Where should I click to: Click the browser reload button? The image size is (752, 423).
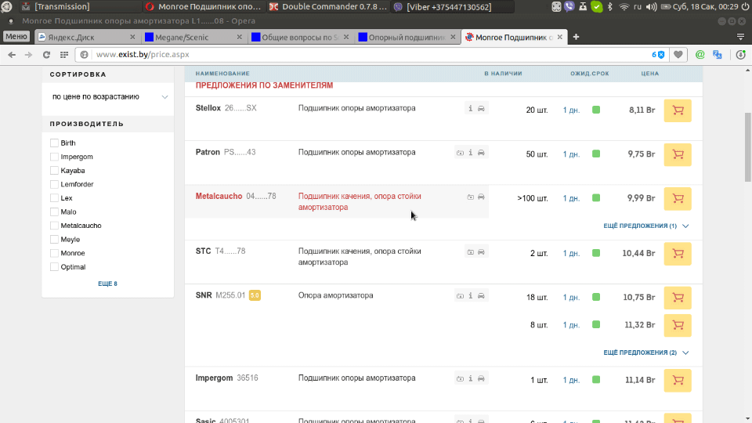(46, 55)
